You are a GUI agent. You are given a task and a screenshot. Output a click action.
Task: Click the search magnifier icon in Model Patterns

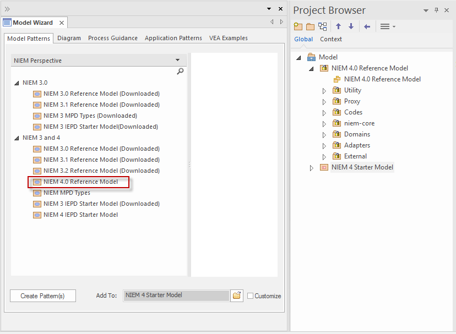(x=180, y=72)
